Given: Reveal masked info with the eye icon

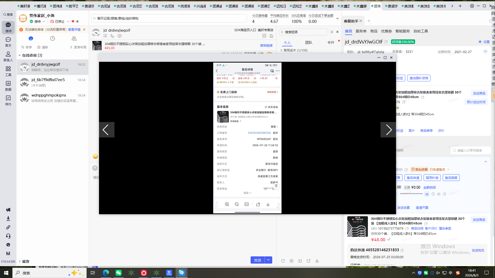Looking at the screenshot, I should tap(439, 194).
